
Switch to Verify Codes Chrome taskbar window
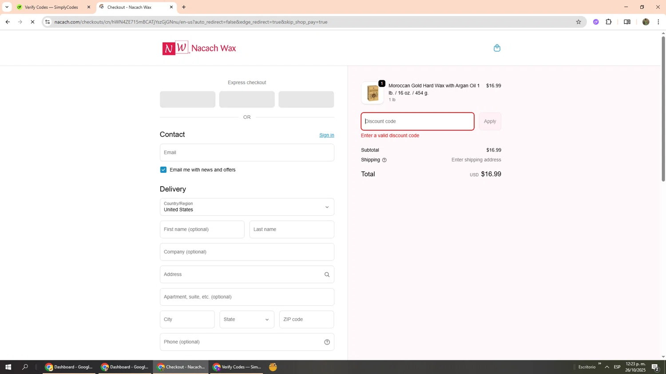click(x=237, y=367)
